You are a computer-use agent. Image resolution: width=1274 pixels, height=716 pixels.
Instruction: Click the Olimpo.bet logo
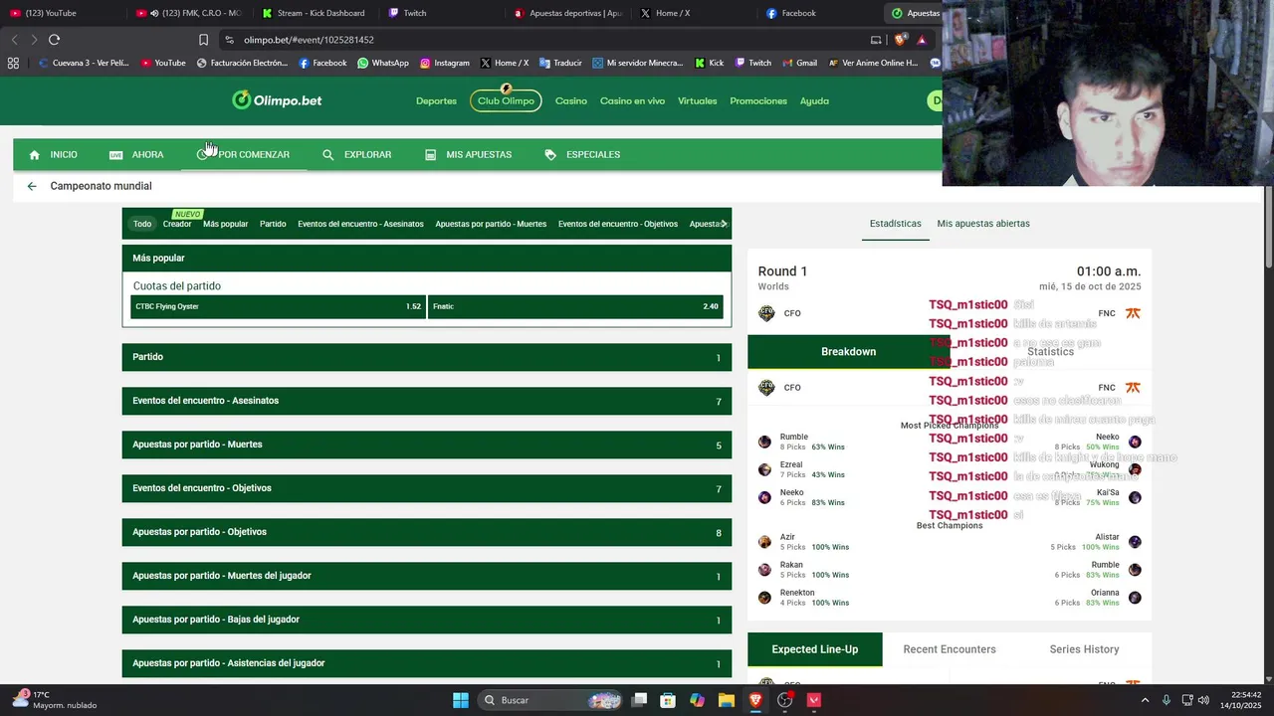(x=277, y=99)
